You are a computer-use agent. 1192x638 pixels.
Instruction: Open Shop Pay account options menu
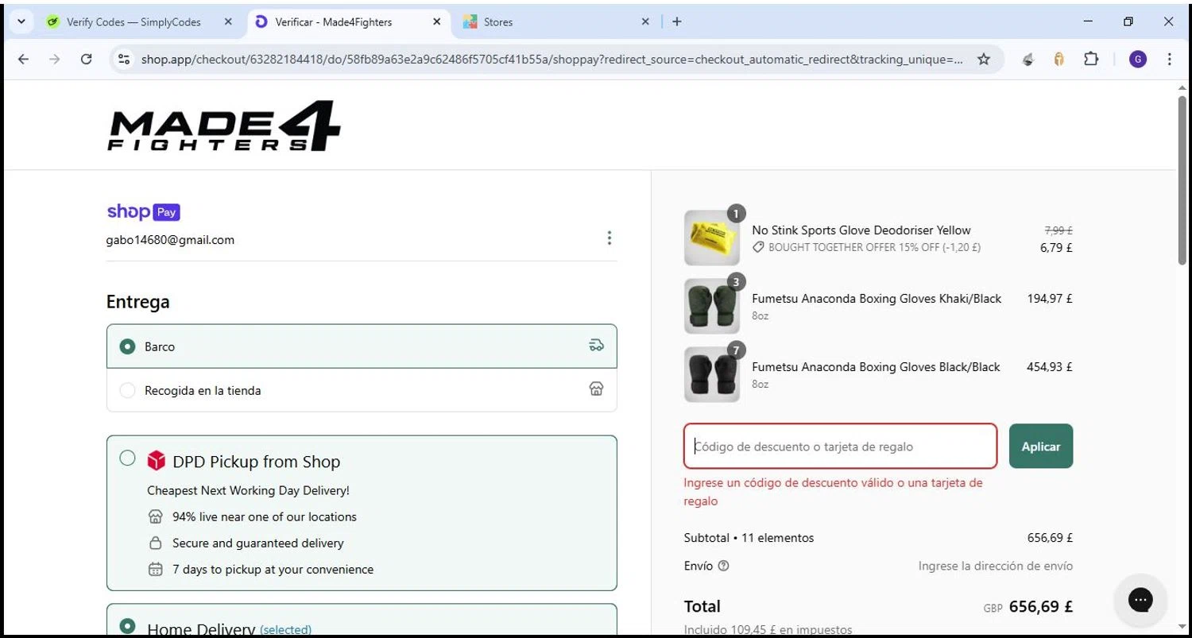tap(609, 238)
